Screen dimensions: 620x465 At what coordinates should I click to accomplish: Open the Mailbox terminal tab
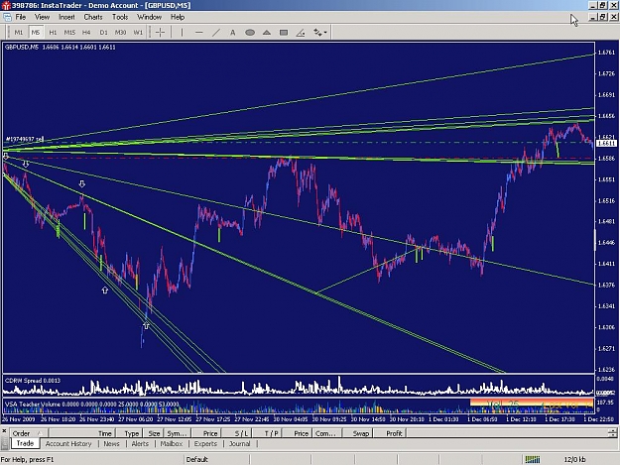click(x=172, y=443)
